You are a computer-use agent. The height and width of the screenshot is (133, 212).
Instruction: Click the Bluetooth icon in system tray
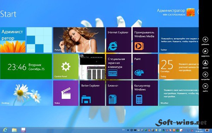[x=188, y=130]
